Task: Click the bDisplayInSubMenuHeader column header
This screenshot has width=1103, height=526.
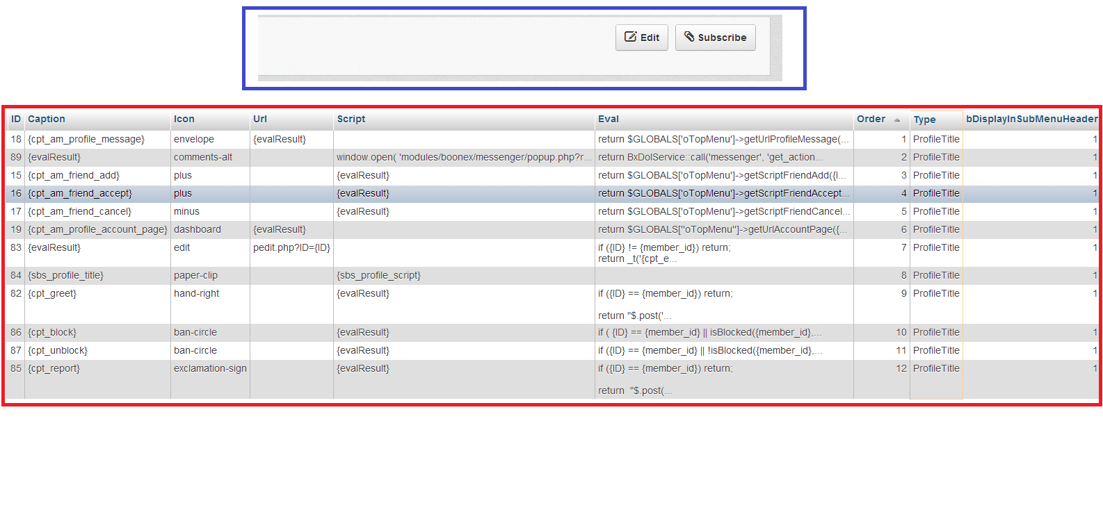Action: (x=1031, y=119)
